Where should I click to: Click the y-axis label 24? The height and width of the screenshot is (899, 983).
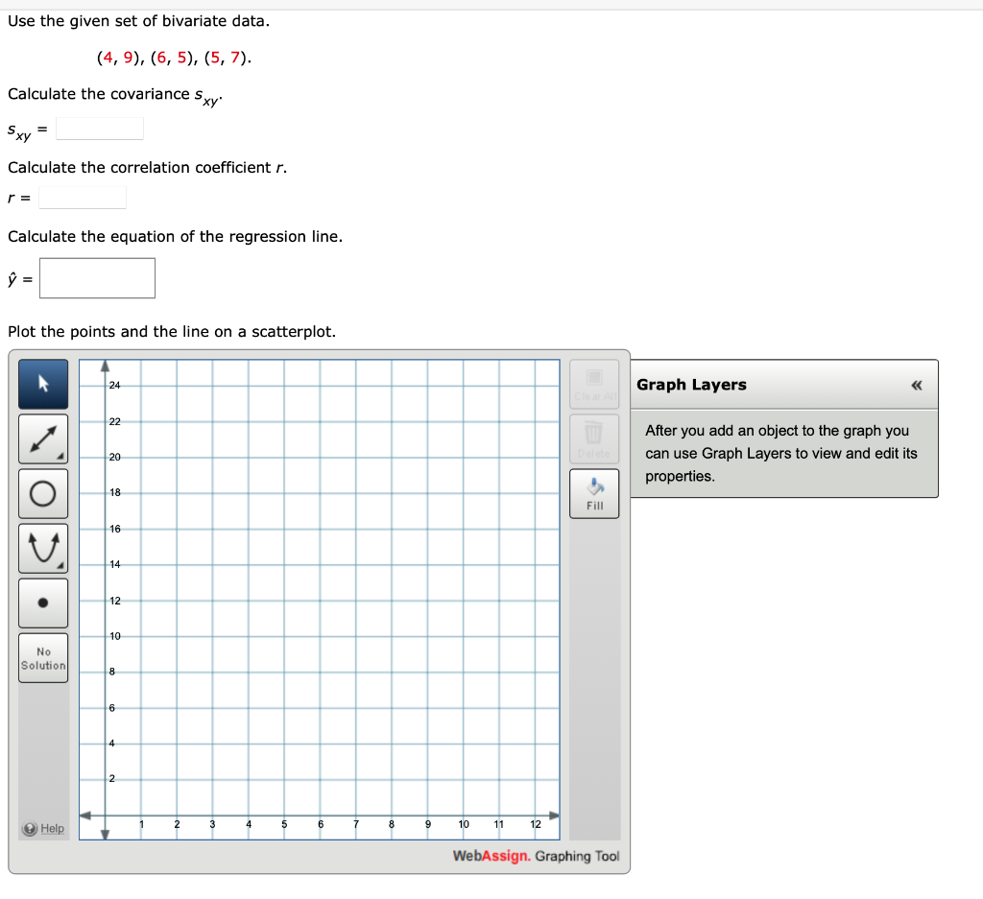[115, 386]
